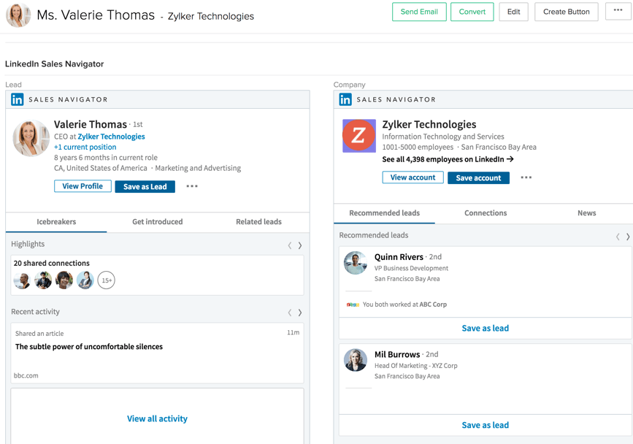Click Valerie Thomas lead profile picture

(x=31, y=138)
